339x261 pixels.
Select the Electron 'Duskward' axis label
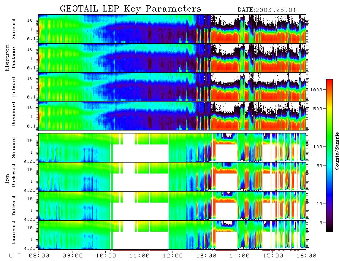(14, 57)
